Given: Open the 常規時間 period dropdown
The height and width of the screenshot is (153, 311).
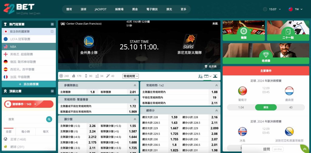Looking at the screenshot, I should coord(131,76).
